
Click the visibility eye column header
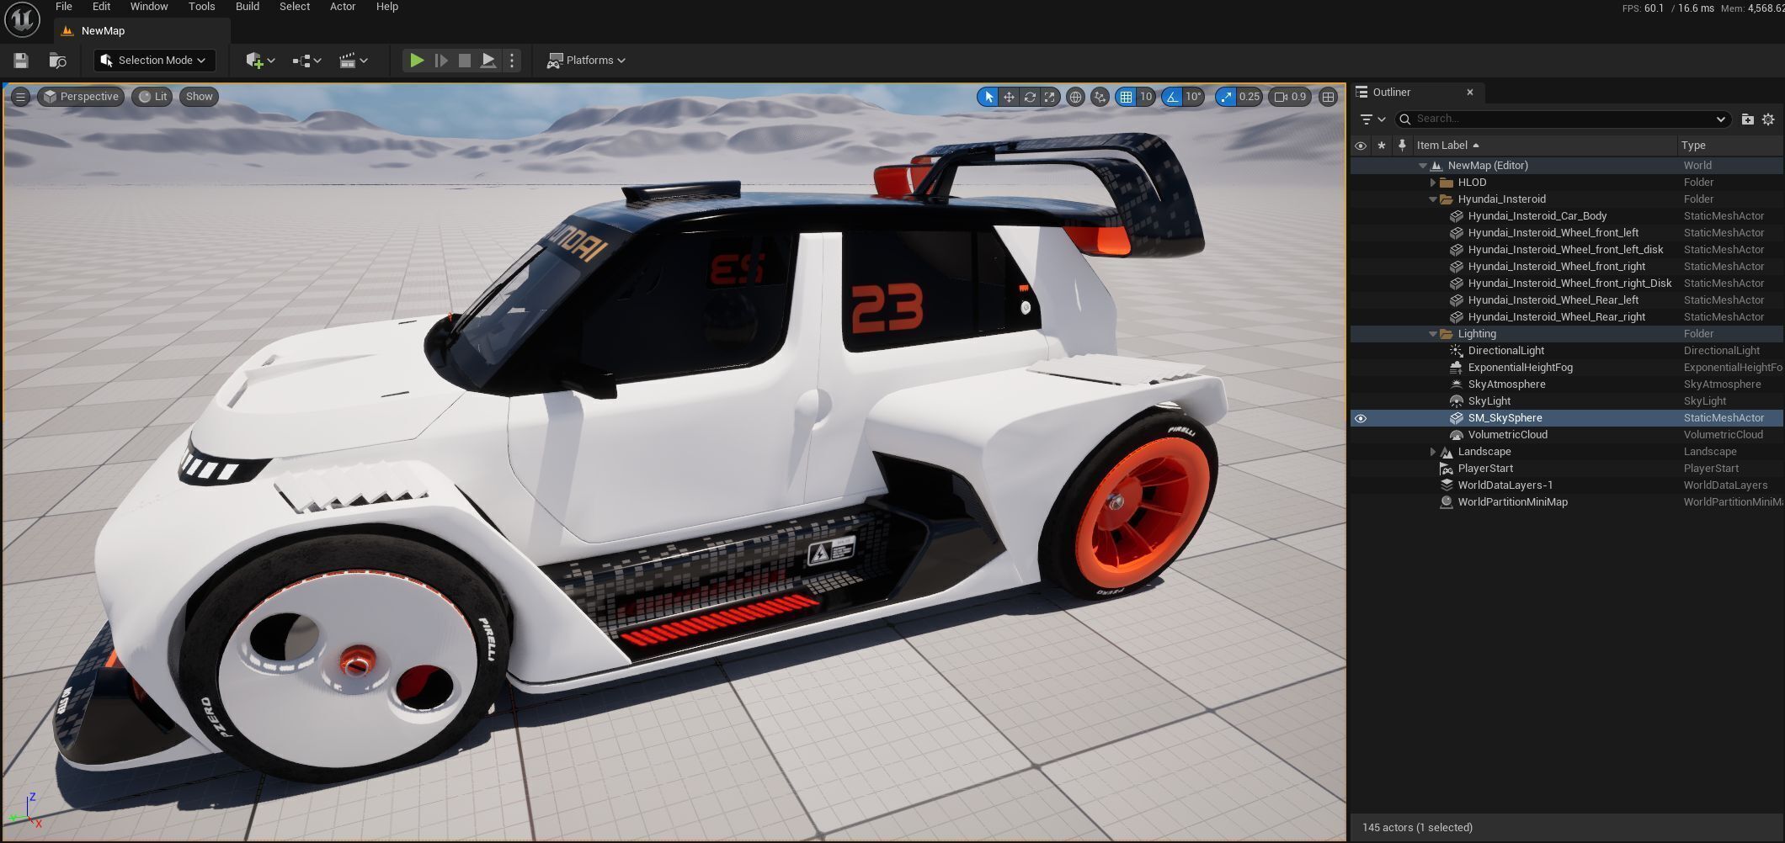(1361, 146)
